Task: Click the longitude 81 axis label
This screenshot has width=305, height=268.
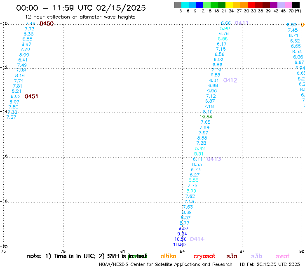Action: coord(122,251)
